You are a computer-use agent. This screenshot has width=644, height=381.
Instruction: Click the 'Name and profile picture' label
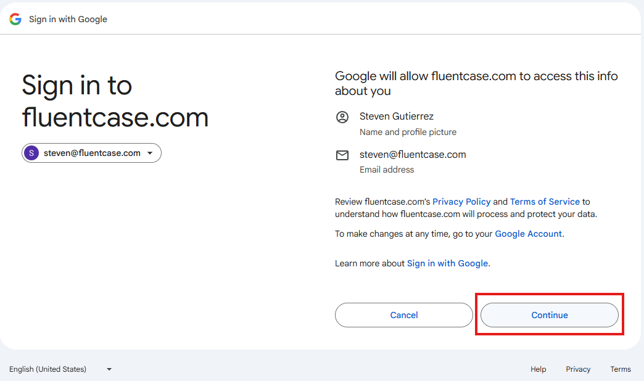[x=408, y=132]
